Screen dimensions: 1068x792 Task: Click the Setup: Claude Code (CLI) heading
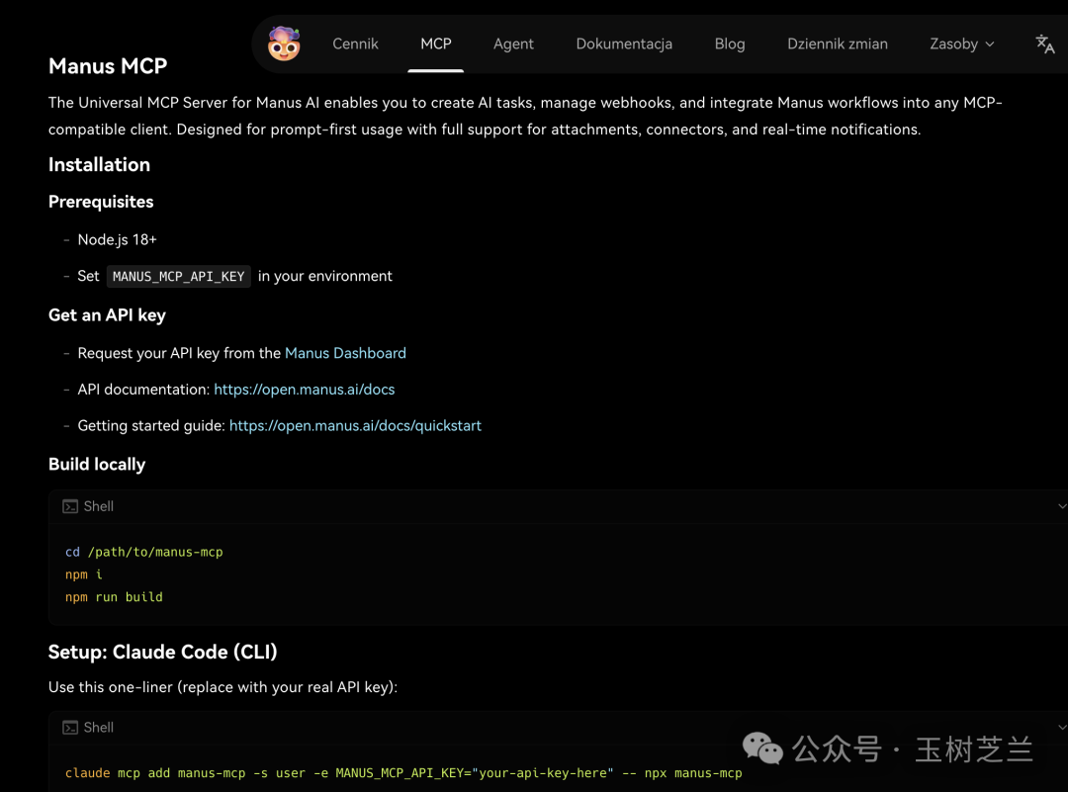[x=163, y=653]
